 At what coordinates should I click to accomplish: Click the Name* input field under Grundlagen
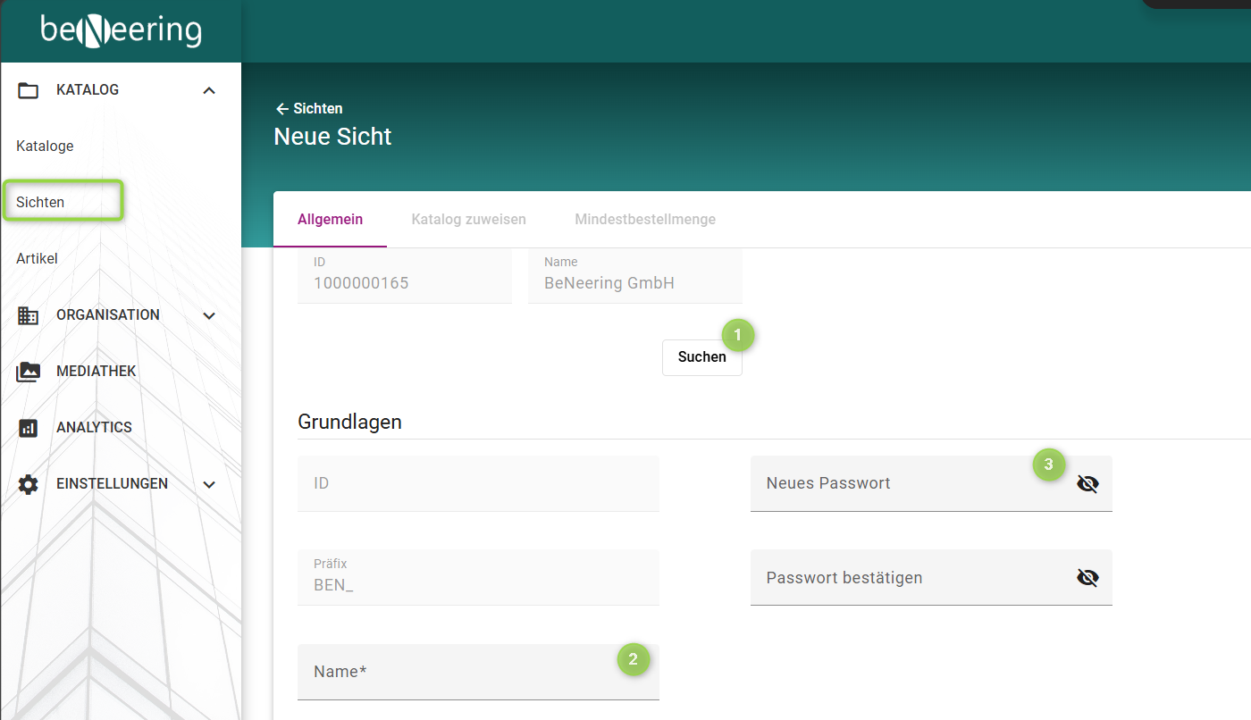478,672
